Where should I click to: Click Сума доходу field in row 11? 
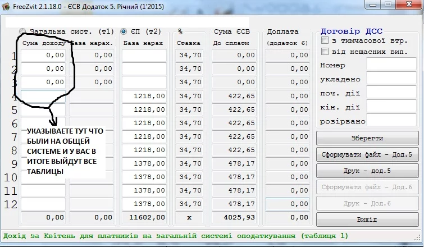[43, 190]
